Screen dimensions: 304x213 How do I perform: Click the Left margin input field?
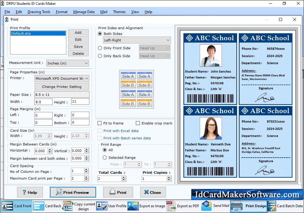click(43, 115)
